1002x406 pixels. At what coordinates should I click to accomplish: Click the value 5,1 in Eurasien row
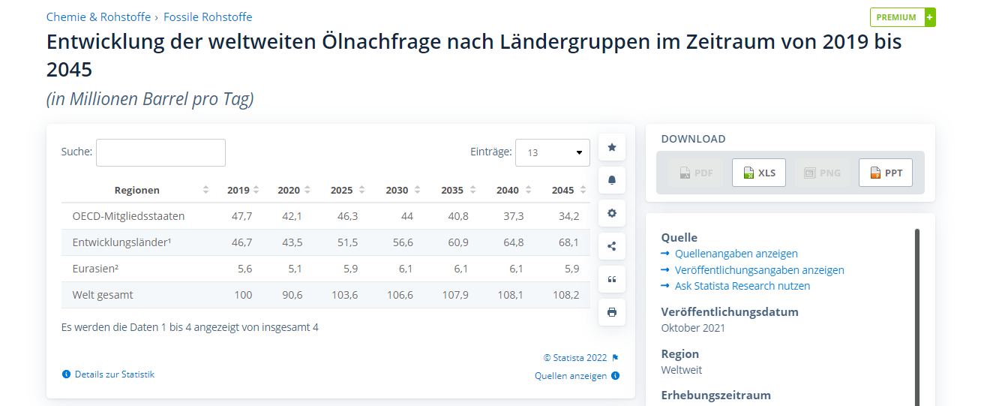coord(294,269)
